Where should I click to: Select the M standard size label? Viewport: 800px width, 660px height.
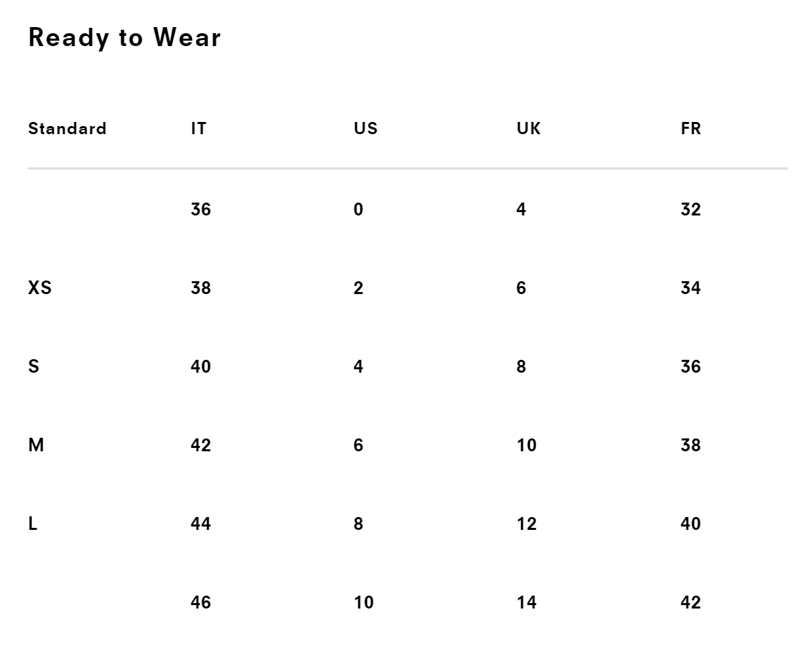click(x=36, y=445)
